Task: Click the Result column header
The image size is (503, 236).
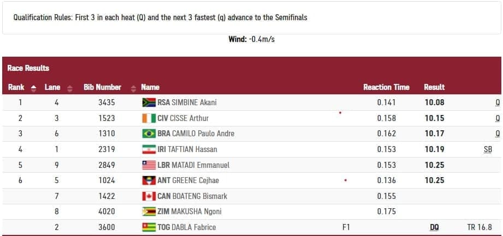Action: pos(434,87)
